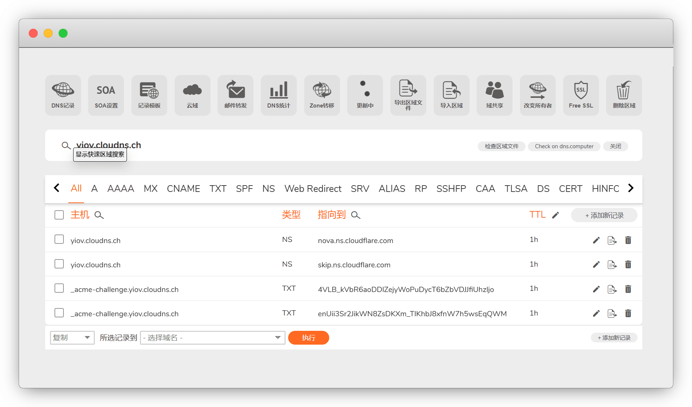
Task: Check the box for nova.ns.cloudflare.com row
Action: pyautogui.click(x=59, y=239)
